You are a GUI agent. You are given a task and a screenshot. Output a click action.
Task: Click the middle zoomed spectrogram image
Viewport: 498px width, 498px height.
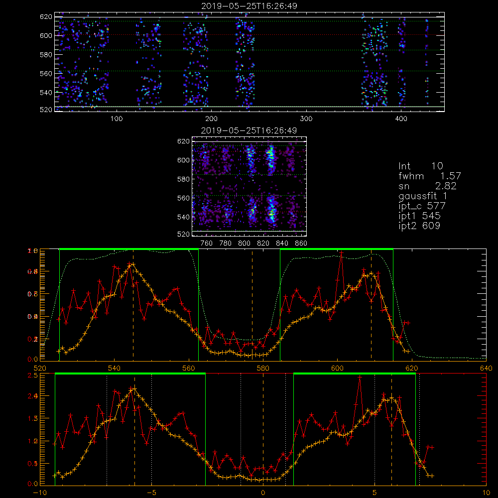click(x=249, y=186)
